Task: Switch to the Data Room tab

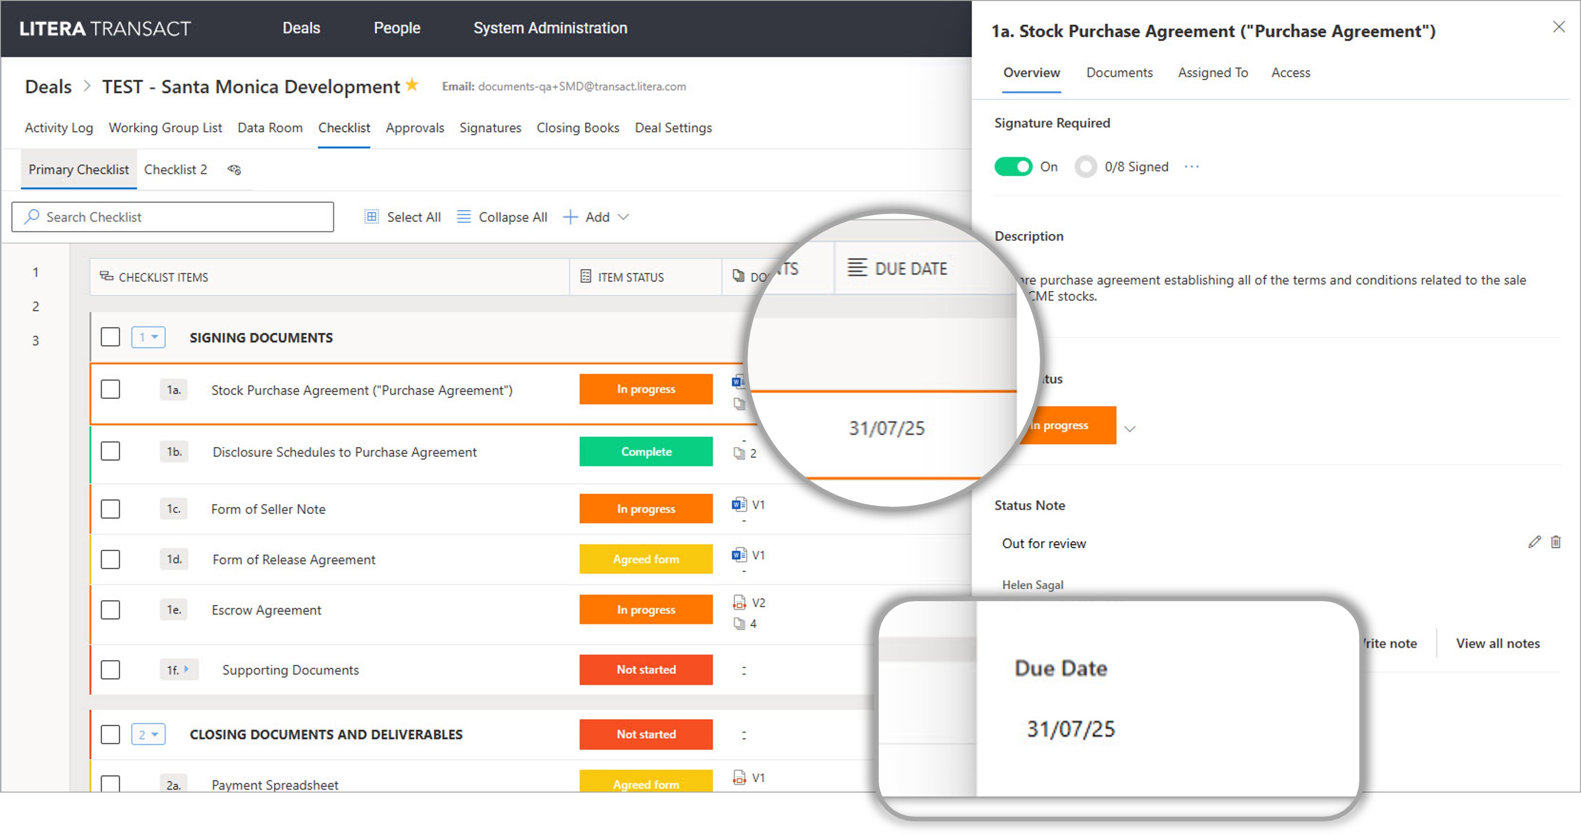Action: tap(270, 128)
